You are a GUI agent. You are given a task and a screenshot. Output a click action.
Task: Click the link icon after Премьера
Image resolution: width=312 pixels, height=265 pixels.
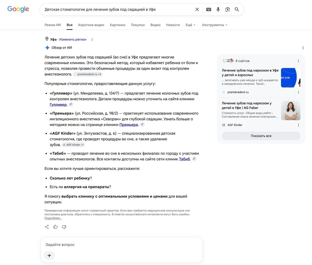[142, 124]
